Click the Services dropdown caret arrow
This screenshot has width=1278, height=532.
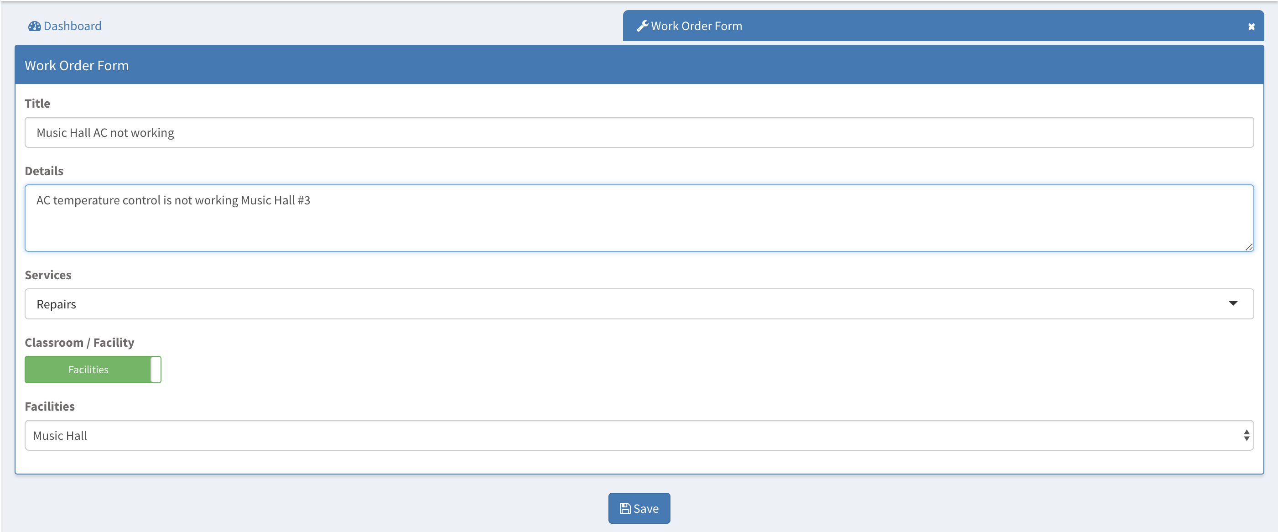click(1233, 304)
